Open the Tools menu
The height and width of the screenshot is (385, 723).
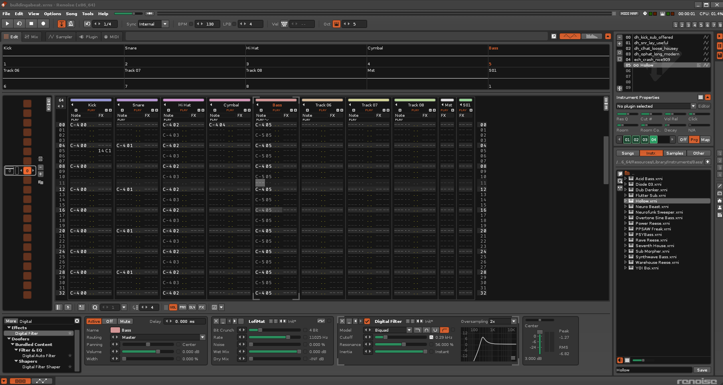tap(87, 14)
